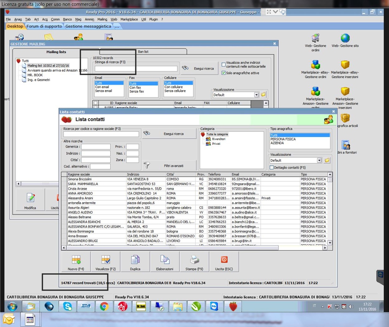The image size is (389, 327).
Task: Open Marketplace eBay Gestione ordini icon
Action: click(x=315, y=65)
